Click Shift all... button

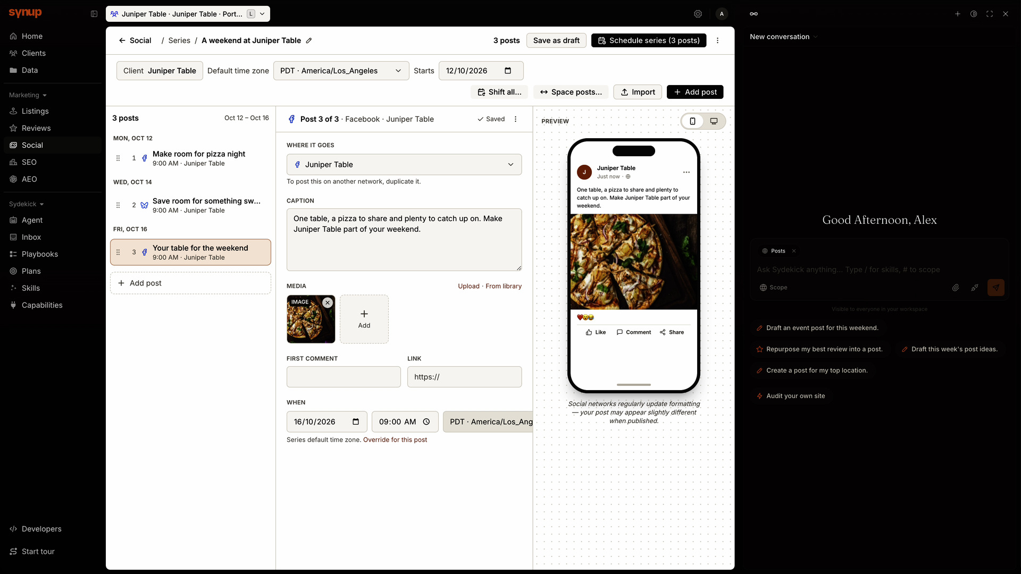pos(499,92)
